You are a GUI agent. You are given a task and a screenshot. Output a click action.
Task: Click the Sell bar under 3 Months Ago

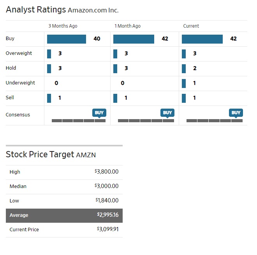point(49,98)
